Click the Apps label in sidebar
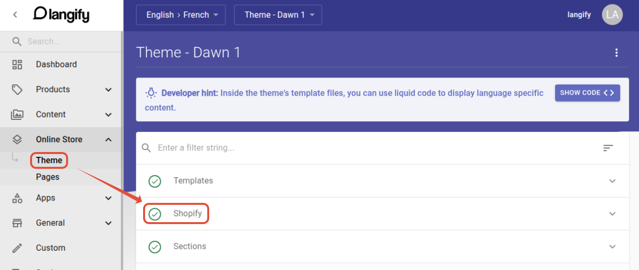639x270 pixels. 45,198
